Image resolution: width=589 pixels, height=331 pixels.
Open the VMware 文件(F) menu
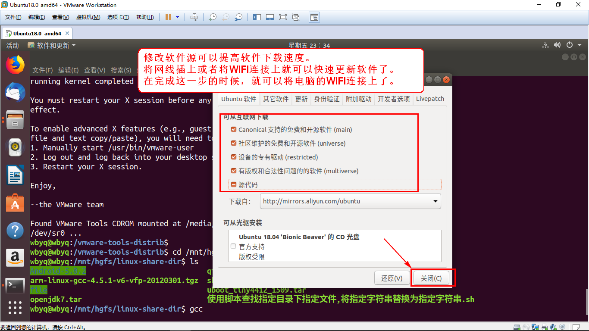click(13, 17)
